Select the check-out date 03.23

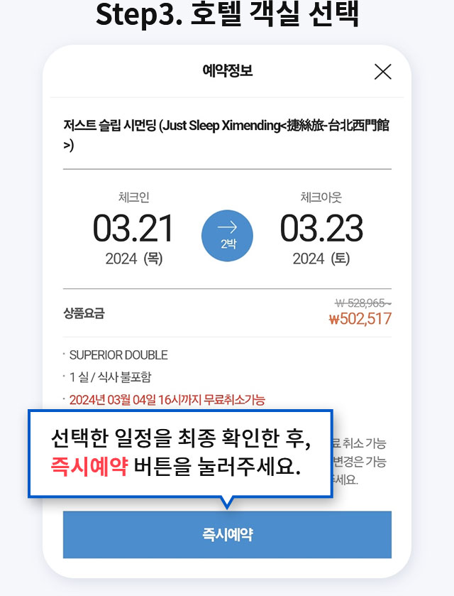[x=321, y=228]
